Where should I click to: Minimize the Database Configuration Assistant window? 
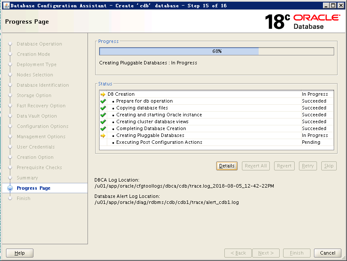326,6
